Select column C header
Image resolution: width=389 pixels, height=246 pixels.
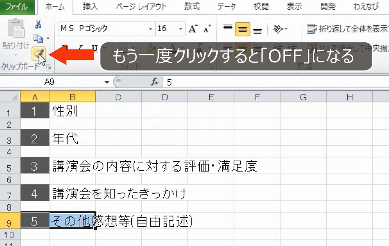(x=118, y=97)
